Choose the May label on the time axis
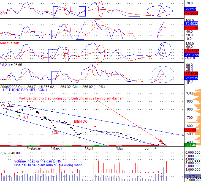The height and width of the screenshot is (182, 201). pyautogui.click(x=120, y=148)
